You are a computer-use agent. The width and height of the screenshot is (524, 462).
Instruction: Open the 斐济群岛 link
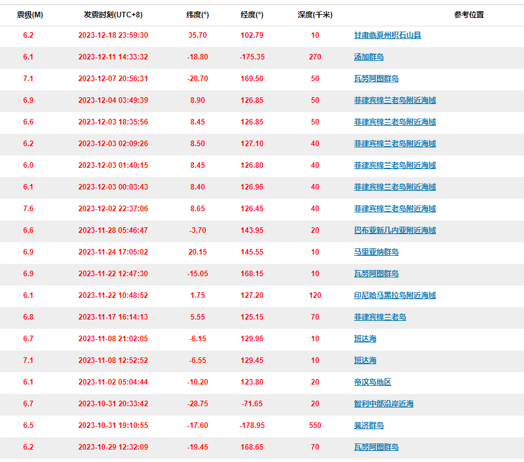point(368,426)
